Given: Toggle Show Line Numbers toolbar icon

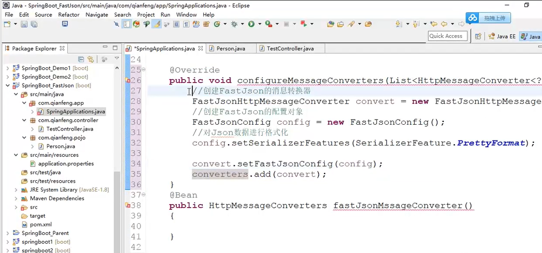Looking at the screenshot, I should pyautogui.click(x=127, y=24).
